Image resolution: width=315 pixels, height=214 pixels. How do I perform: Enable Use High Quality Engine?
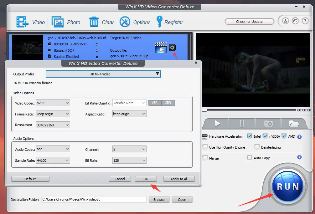205,147
